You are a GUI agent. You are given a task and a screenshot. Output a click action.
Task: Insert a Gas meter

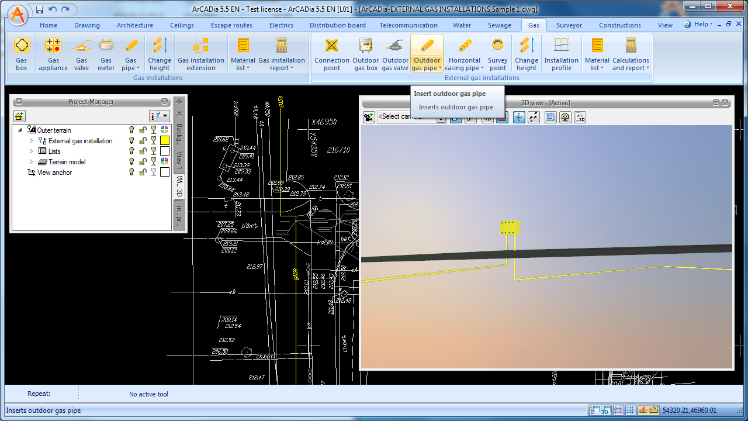(x=106, y=46)
